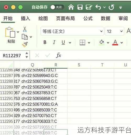Viewport: 131px width, 135px height.
Task: Click the Undo arrow icon
Action: tap(98, 7)
